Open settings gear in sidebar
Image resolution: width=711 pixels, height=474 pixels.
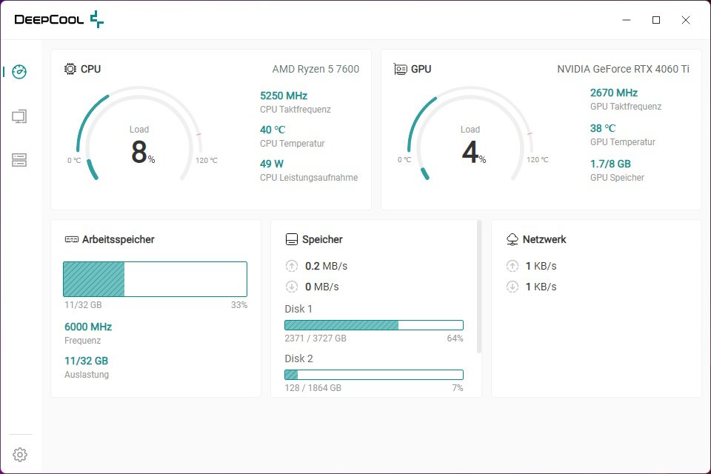pyautogui.click(x=20, y=454)
